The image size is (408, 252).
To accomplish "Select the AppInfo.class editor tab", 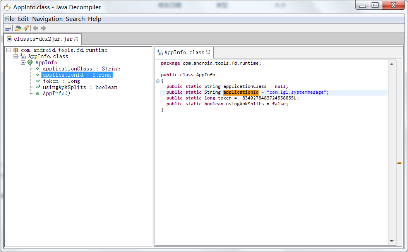I will coord(184,52).
